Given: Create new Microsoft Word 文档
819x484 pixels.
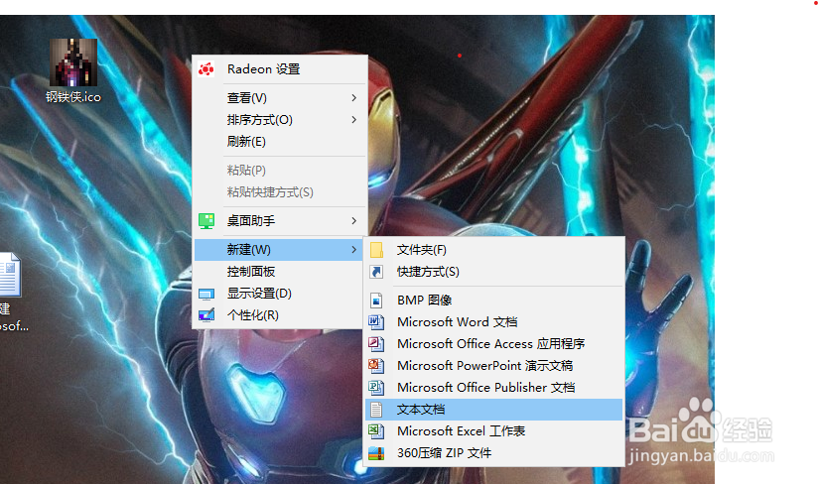Looking at the screenshot, I should 493,322.
